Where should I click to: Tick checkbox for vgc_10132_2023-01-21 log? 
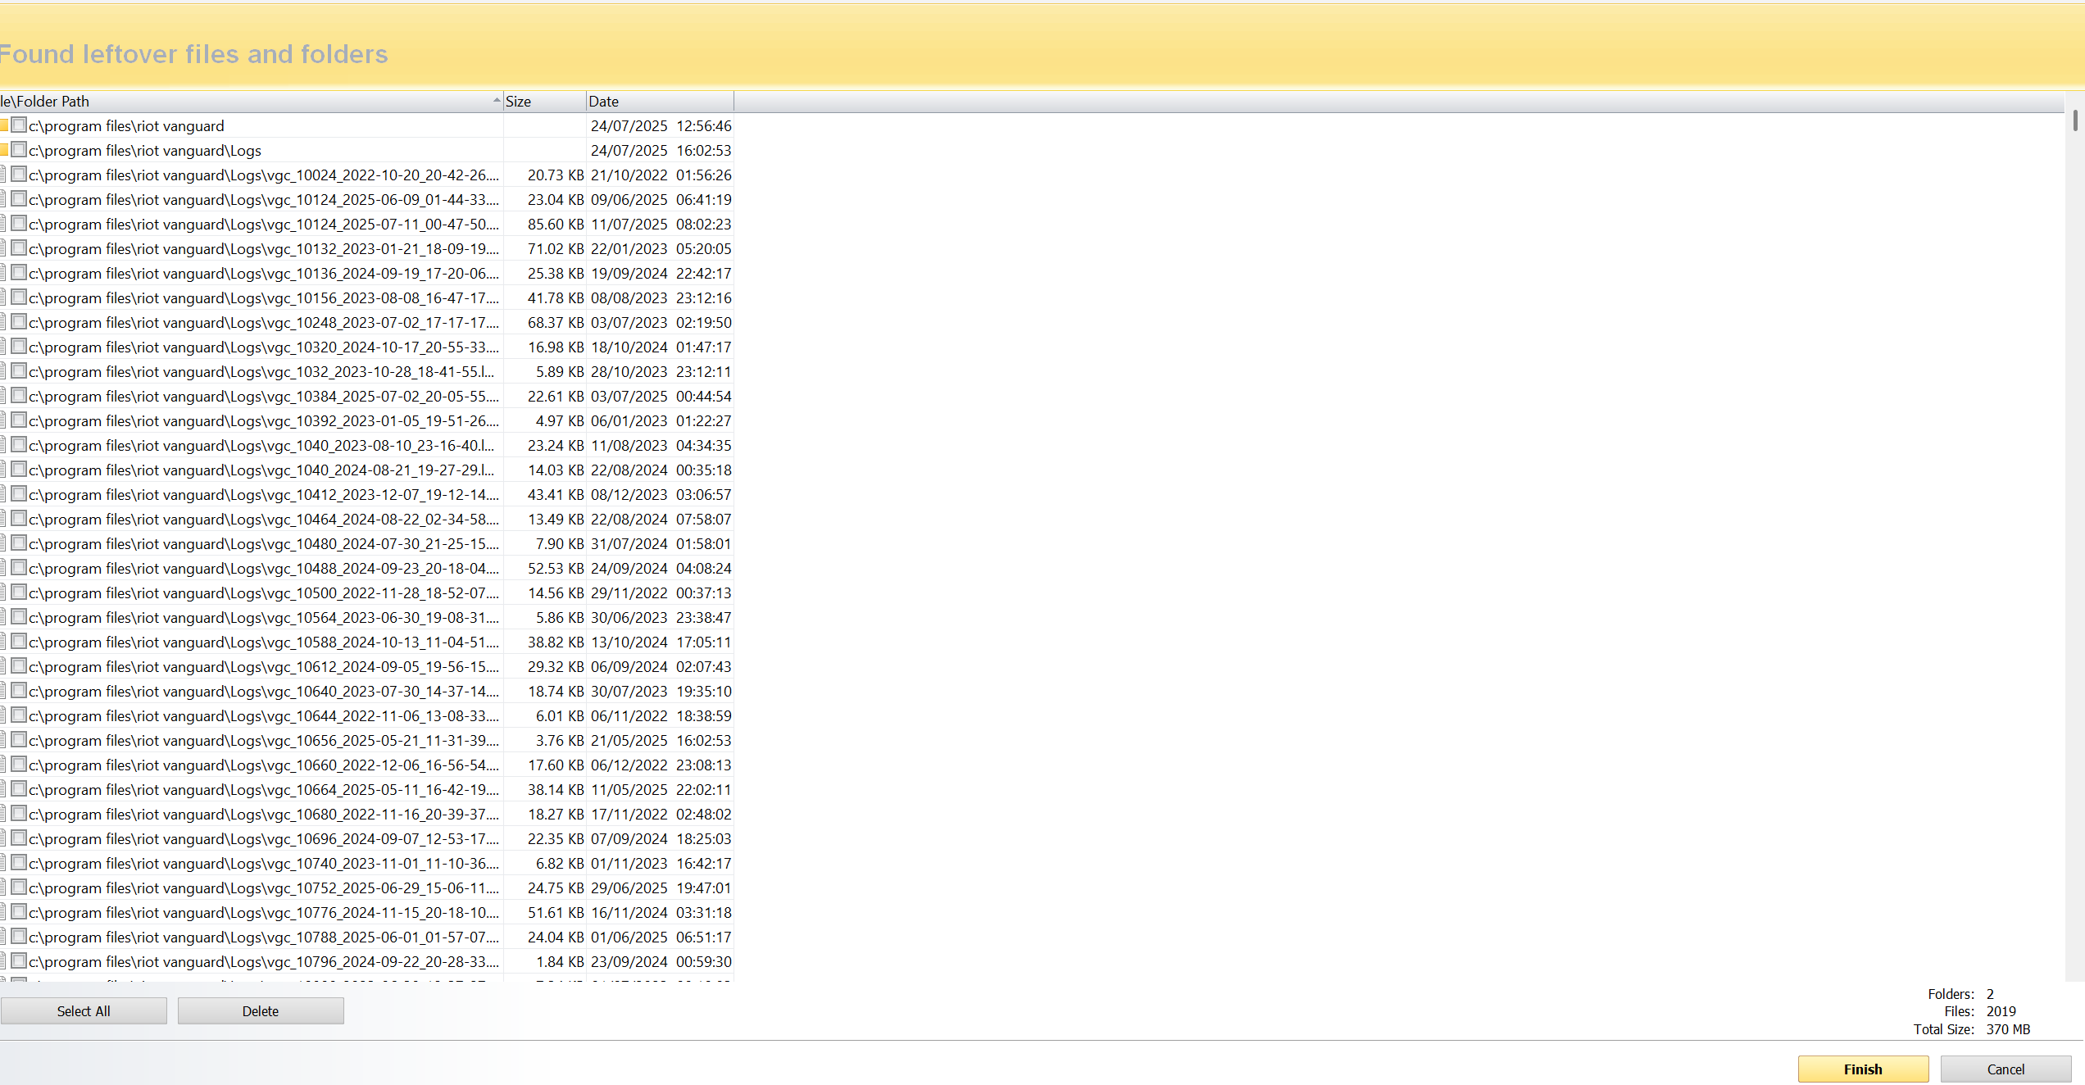coord(19,248)
